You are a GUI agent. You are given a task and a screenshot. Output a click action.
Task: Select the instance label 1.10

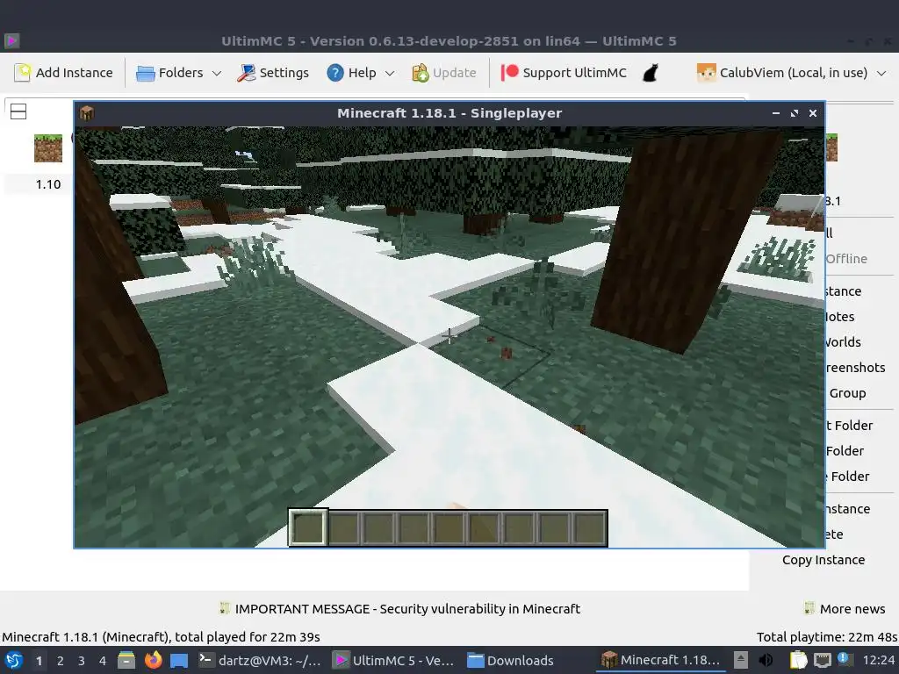[x=48, y=184]
